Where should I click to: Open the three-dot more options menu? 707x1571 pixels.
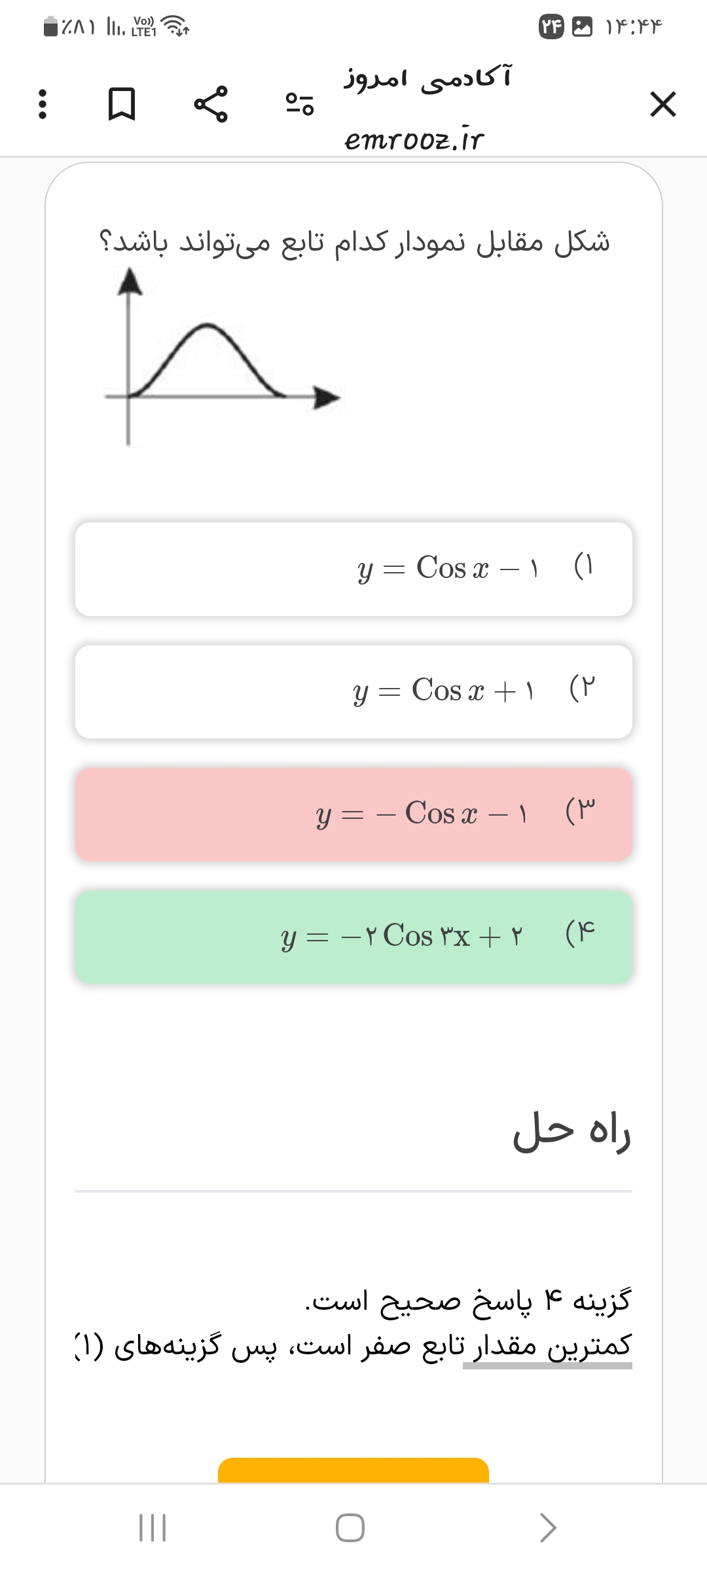click(43, 104)
